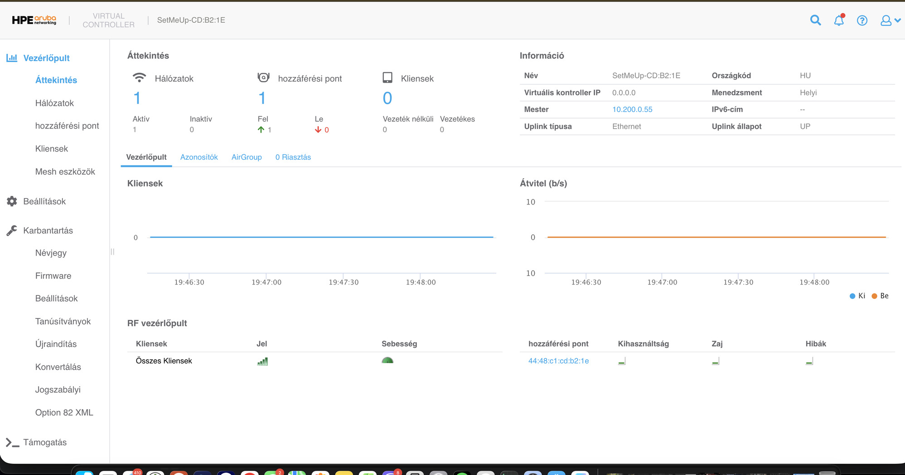Open the help question mark icon
The height and width of the screenshot is (475, 905).
pyautogui.click(x=862, y=20)
